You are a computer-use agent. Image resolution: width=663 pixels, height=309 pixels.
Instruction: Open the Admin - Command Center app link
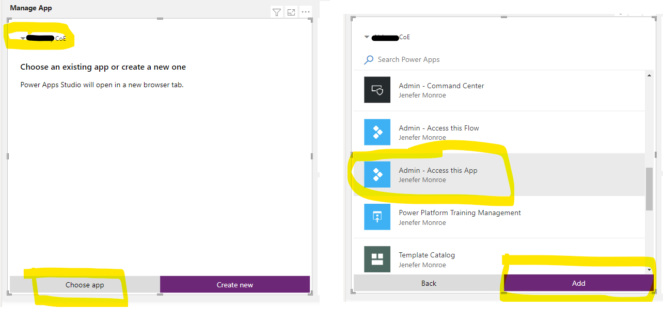441,86
